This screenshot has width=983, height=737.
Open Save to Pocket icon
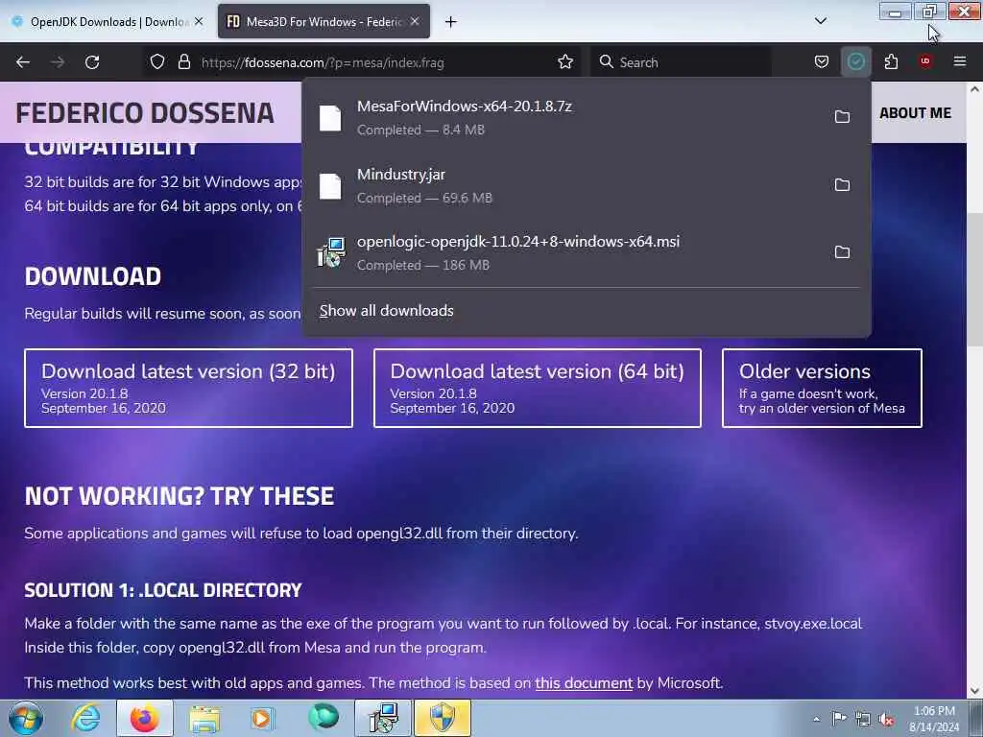(822, 62)
